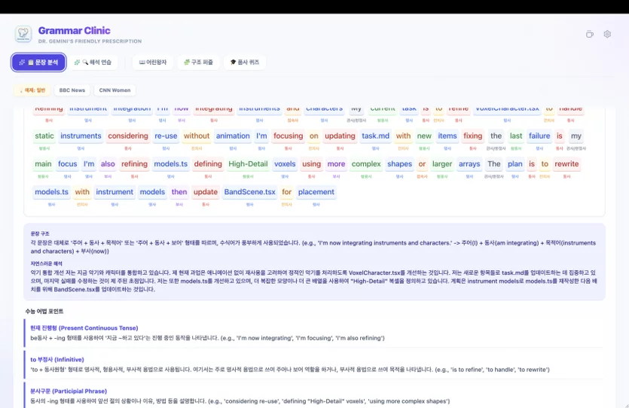This screenshot has height=408, width=629.
Task: Select the 'task.md' word chip
Action: coord(375,135)
